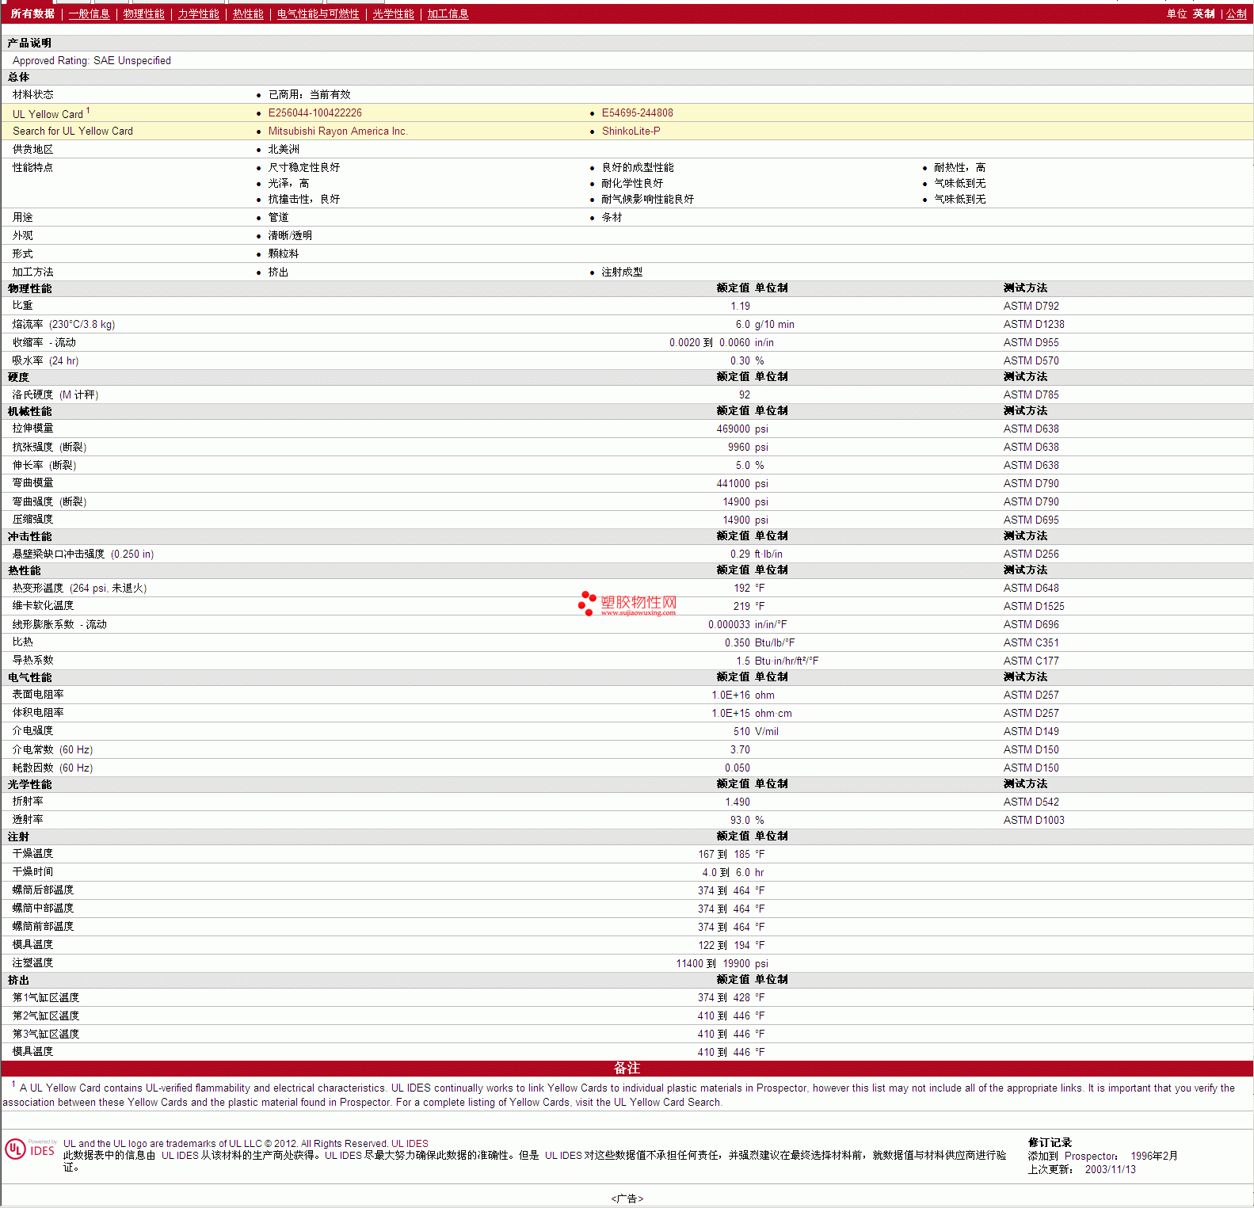Select 英制 units
Image resolution: width=1254 pixels, height=1208 pixels.
(x=1204, y=14)
